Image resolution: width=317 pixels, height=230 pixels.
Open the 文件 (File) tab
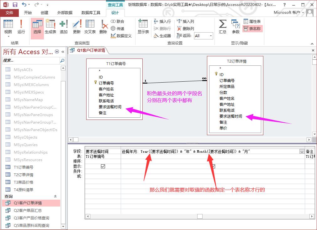pos(9,13)
